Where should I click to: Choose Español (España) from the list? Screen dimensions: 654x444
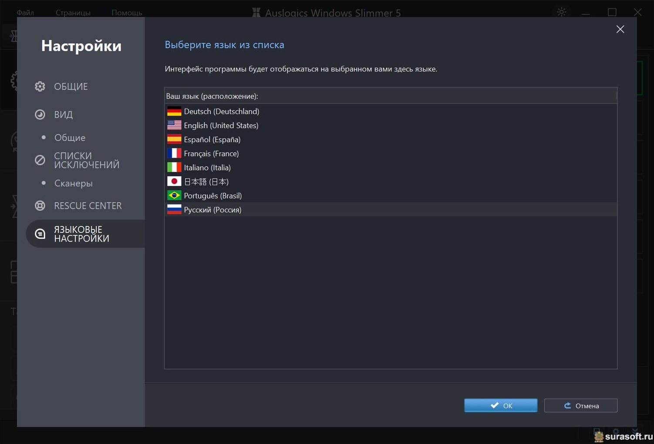[x=391, y=139]
